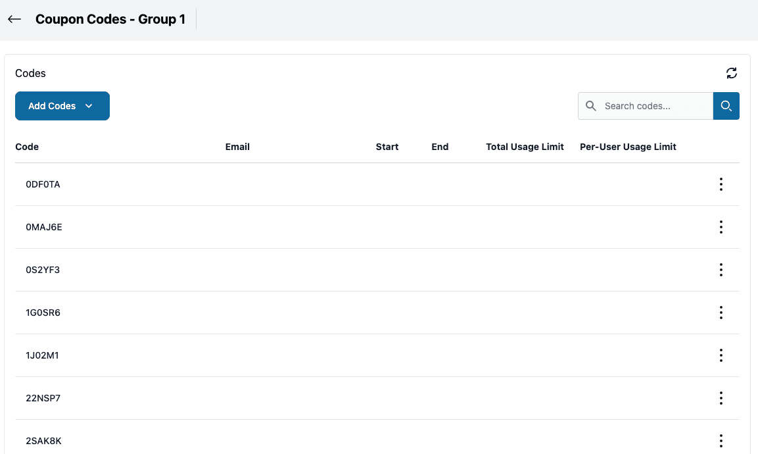Click the Start column header

(x=387, y=147)
